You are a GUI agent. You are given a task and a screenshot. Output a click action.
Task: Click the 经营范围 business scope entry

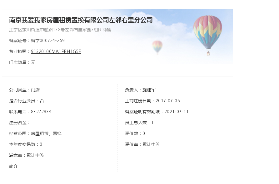[x=35, y=133]
